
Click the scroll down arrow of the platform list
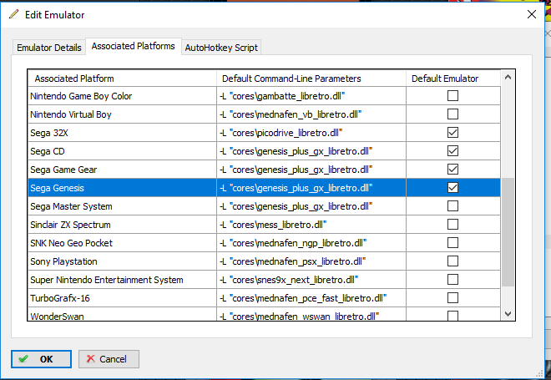[508, 313]
